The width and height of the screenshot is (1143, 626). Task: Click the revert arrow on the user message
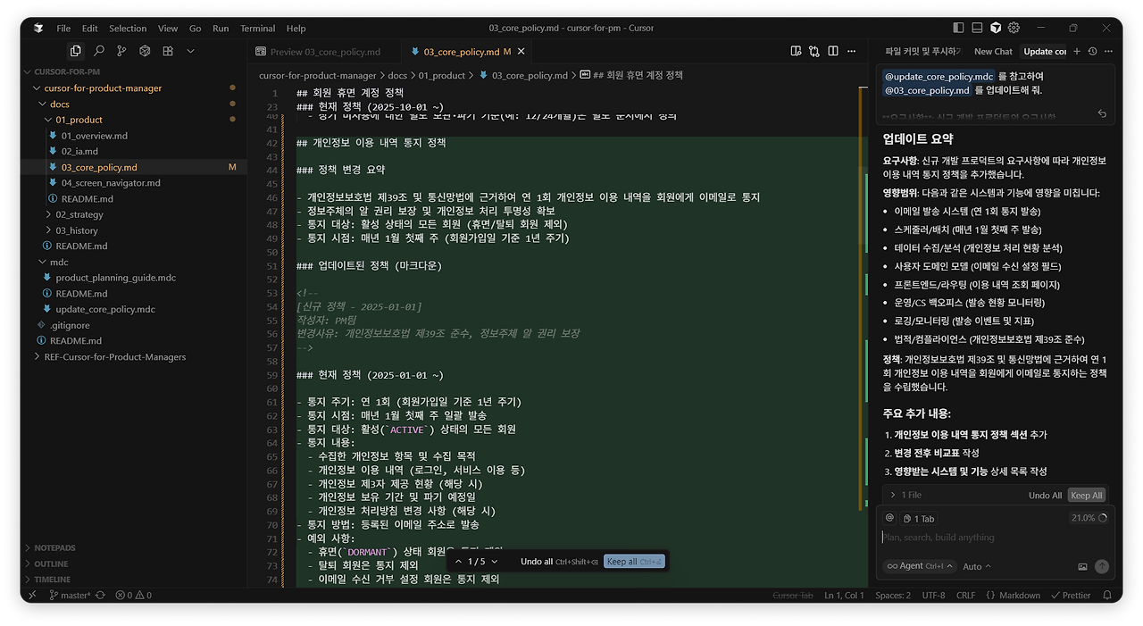pos(1102,113)
